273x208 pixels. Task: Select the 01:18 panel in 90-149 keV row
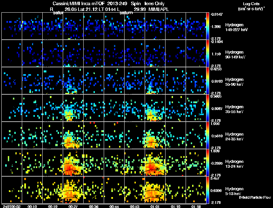pos(196,53)
